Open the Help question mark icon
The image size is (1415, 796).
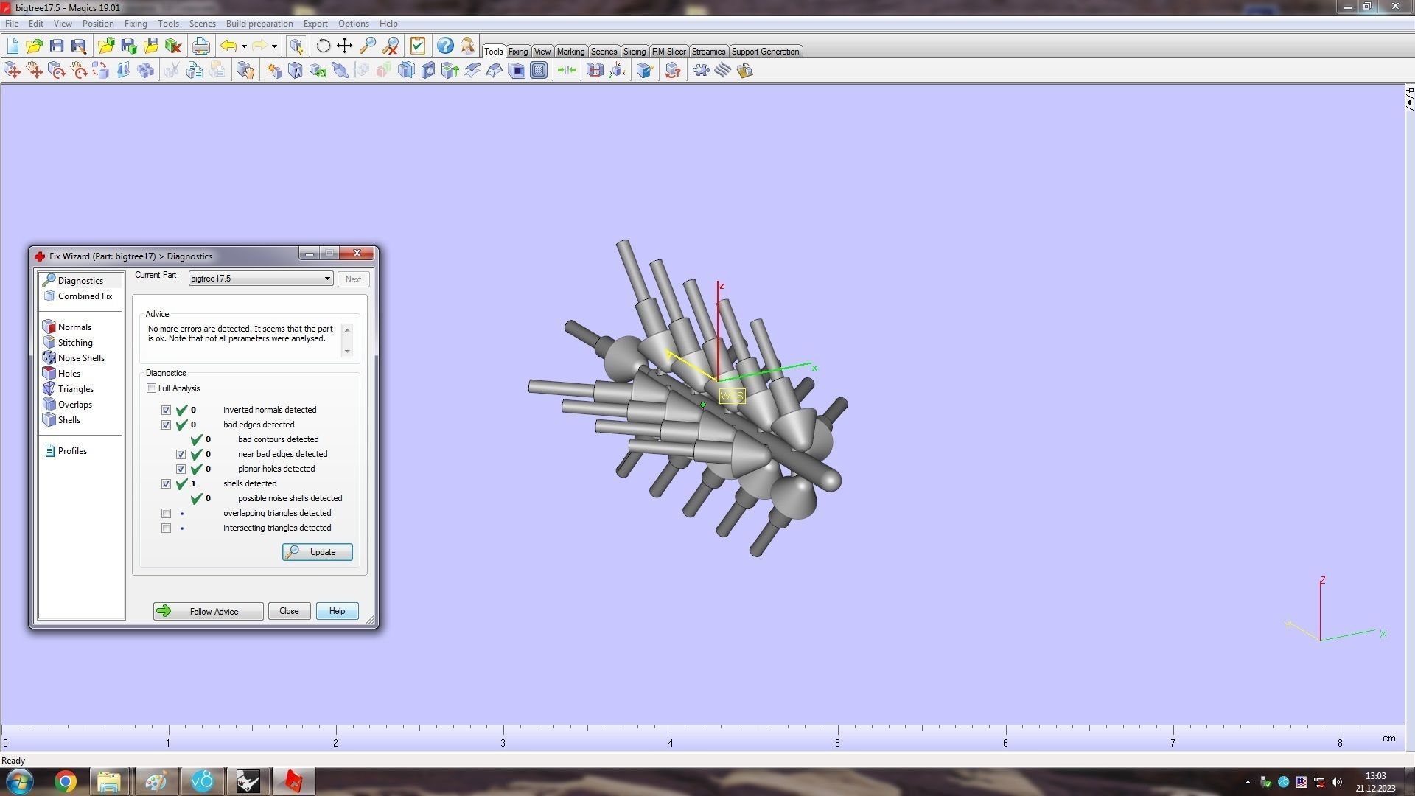pos(445,46)
